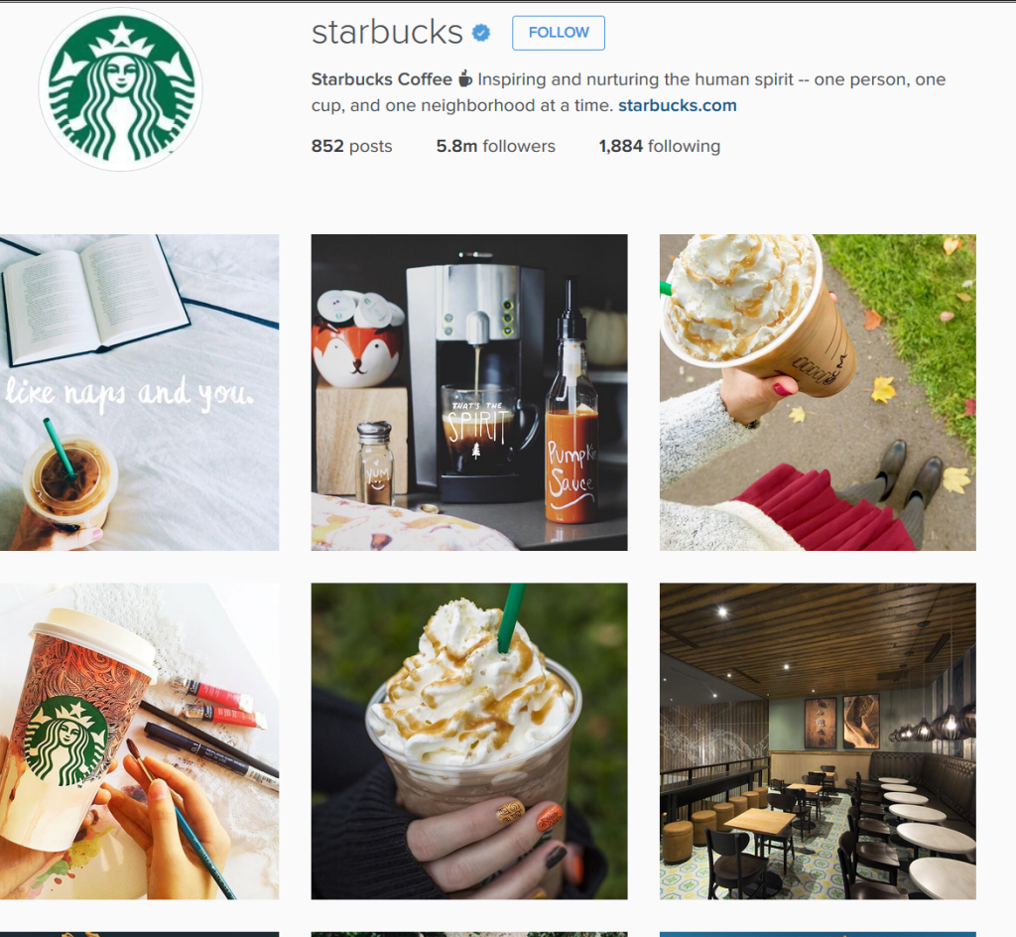View the 852 posts count

click(352, 147)
